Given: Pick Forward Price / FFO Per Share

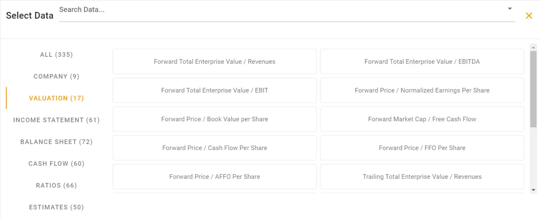Looking at the screenshot, I should (x=422, y=148).
